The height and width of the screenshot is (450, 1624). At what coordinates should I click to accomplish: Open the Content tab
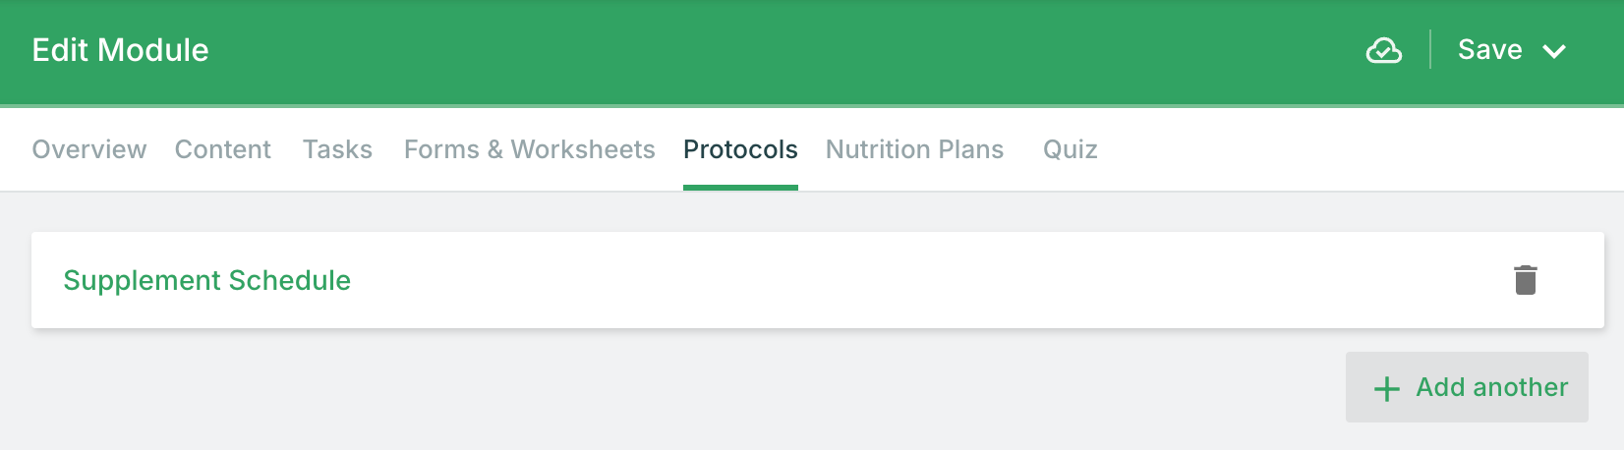223,149
